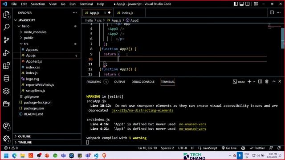Collapse the JAVASCRIPT workspace section
This screenshot has width=285, height=160.
[x=47, y=20]
